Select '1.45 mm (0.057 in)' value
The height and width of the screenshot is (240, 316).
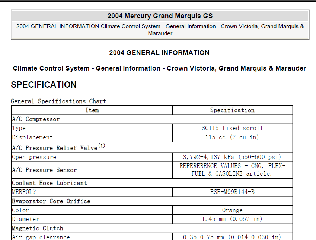pyautogui.click(x=232, y=219)
